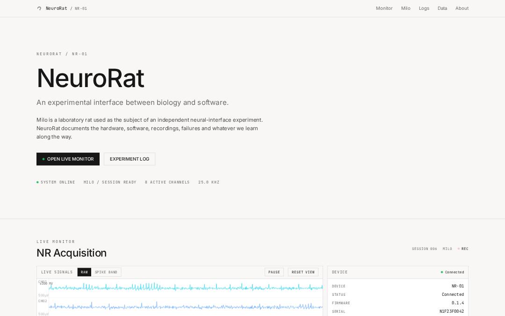Image resolution: width=505 pixels, height=316 pixels.
Task: Click the status value 'Connected' in device rows
Action: [x=453, y=294]
